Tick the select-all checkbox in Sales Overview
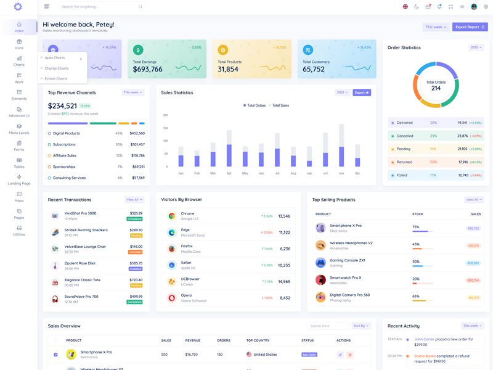 click(55, 340)
